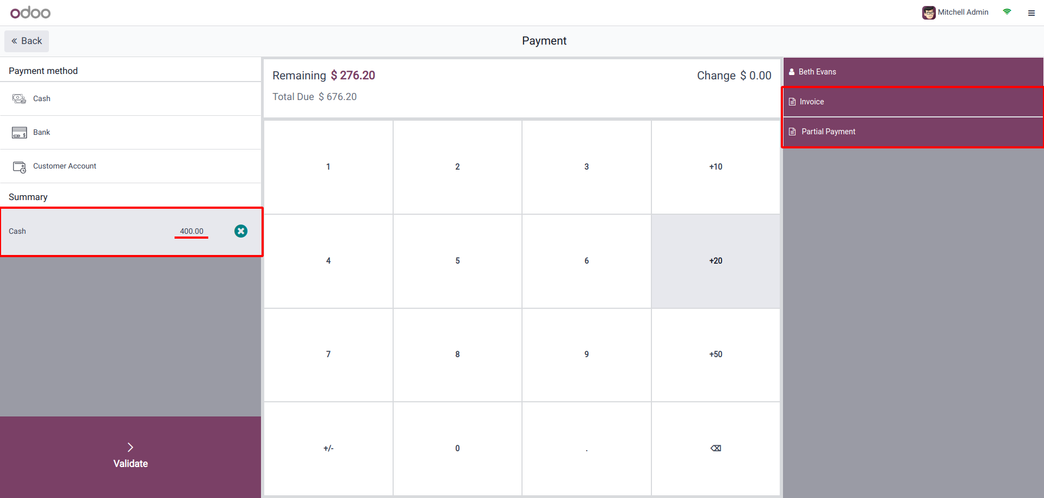Click the Mitchell Admin avatar
The height and width of the screenshot is (498, 1044).
tap(928, 13)
